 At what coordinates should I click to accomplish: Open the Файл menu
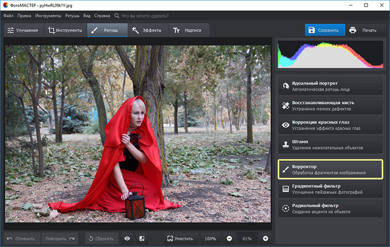point(8,16)
